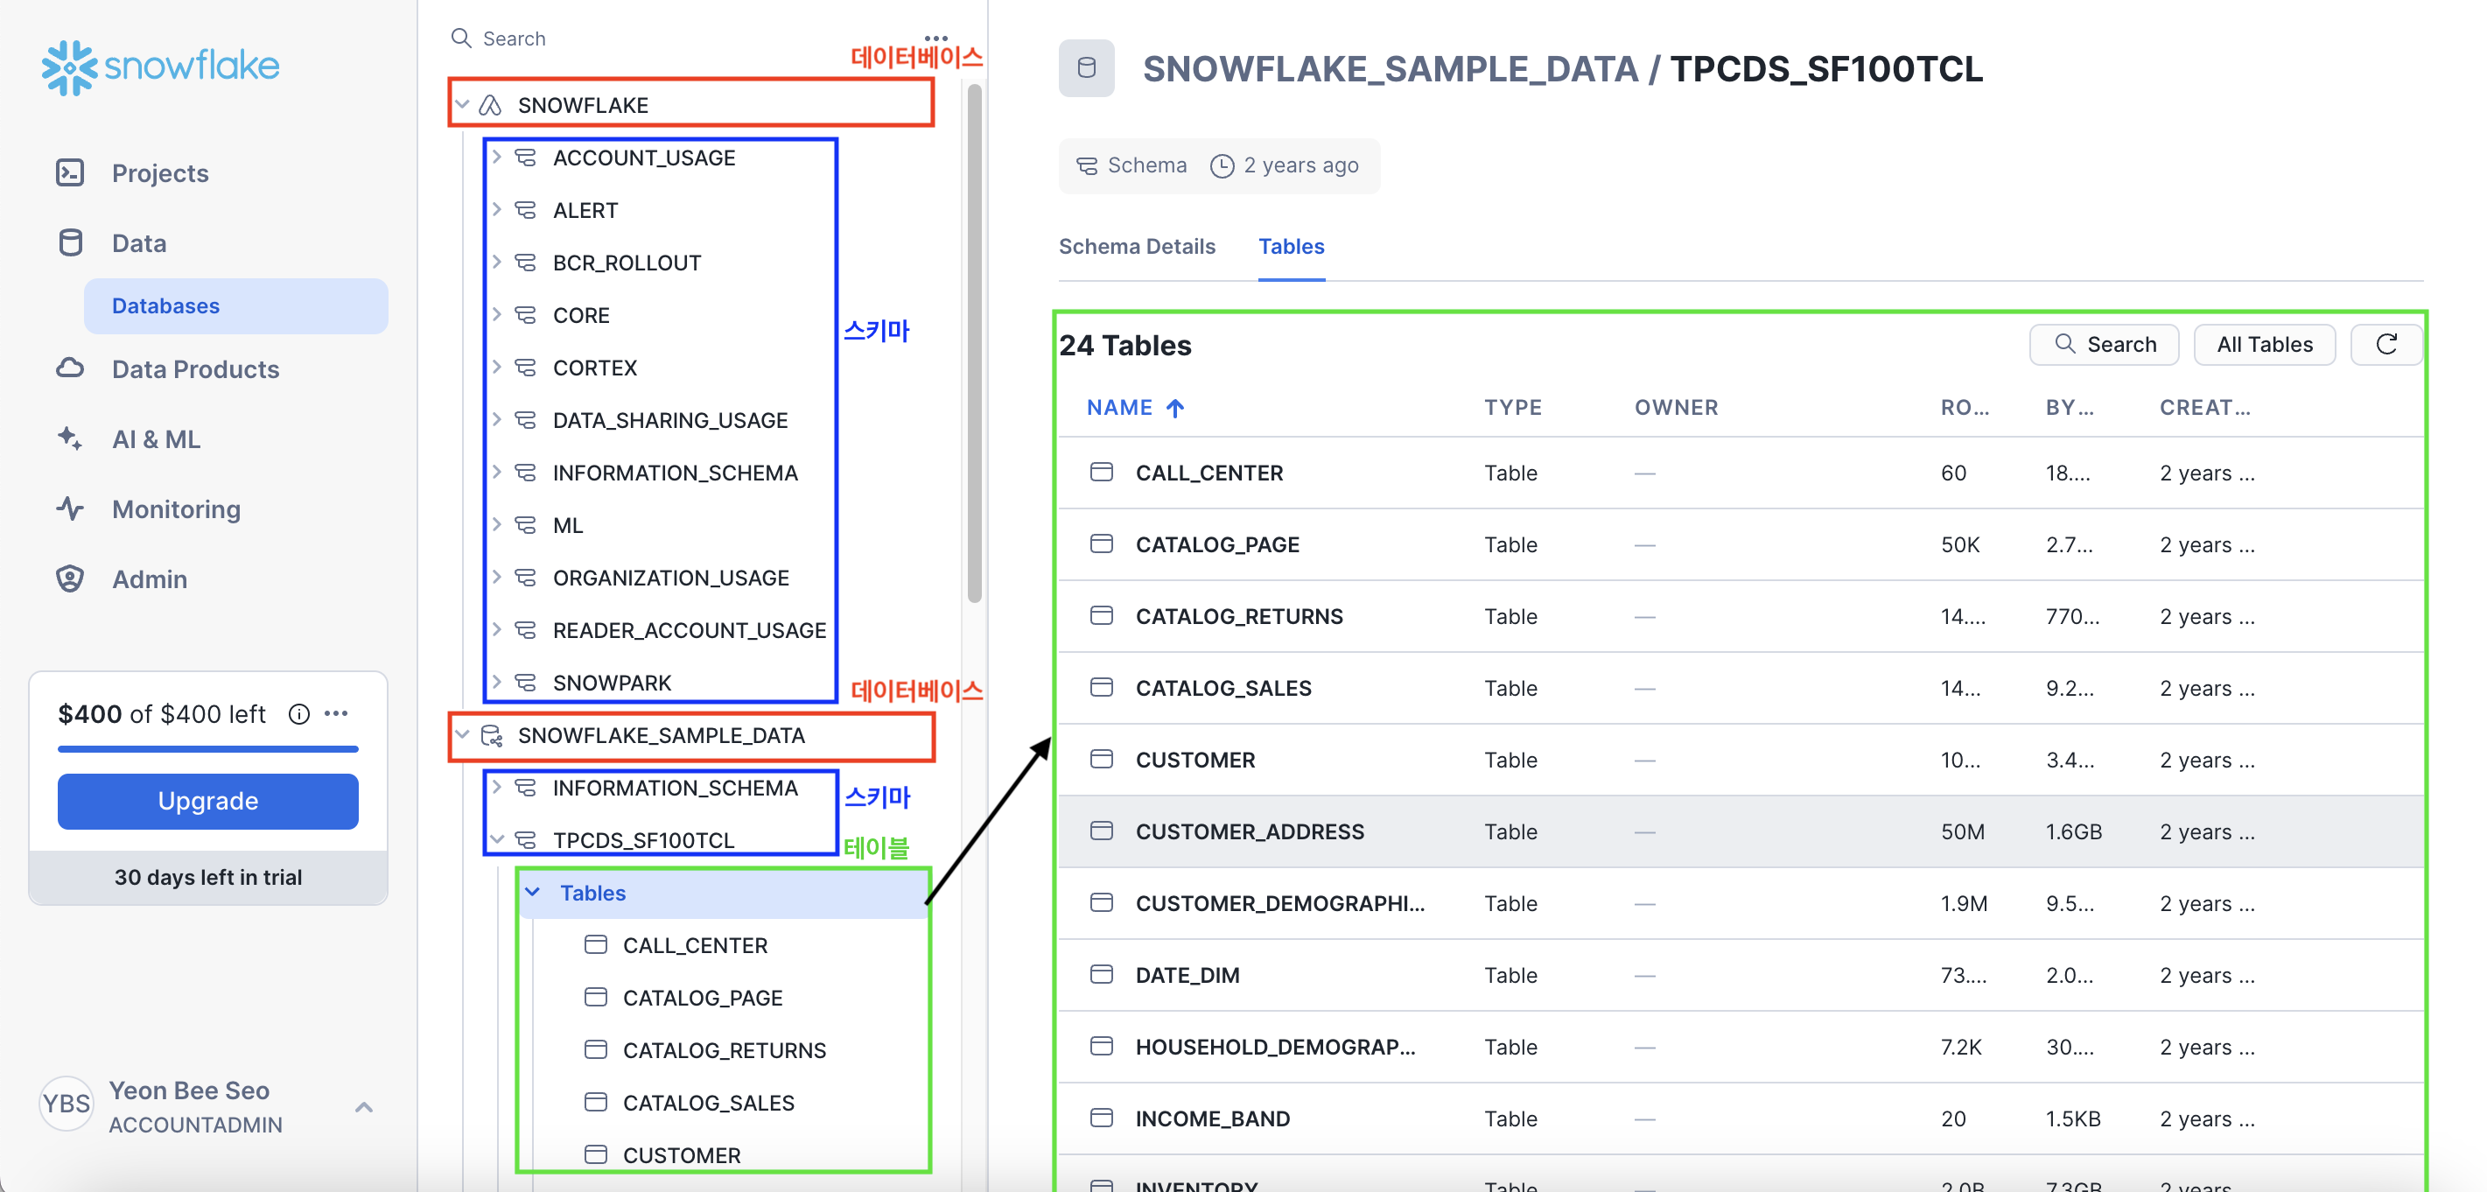This screenshot has width=2487, height=1192.
Task: Click the Monitoring activity icon
Action: point(69,508)
